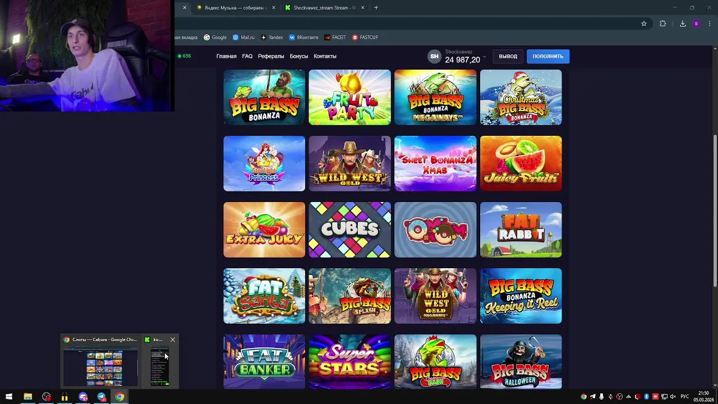Open the Контакты page
This screenshot has width=718, height=404.
(325, 56)
